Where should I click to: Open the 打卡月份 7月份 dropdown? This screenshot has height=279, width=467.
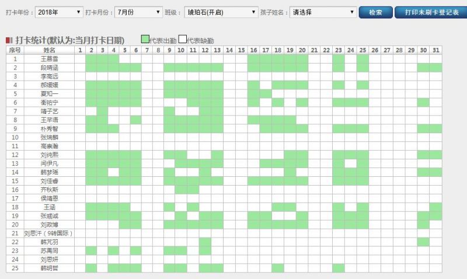138,12
